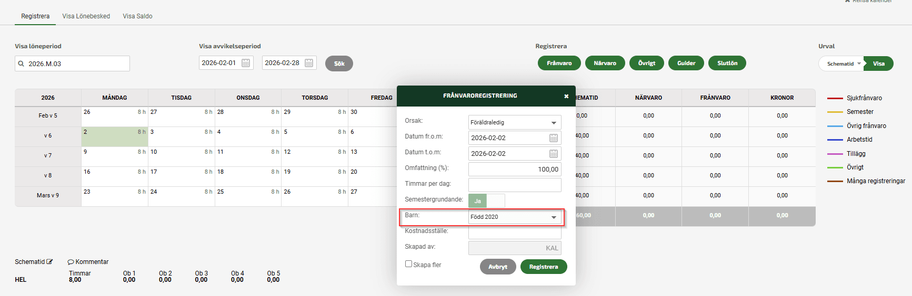Click the Kommentar speech bubble icon
912x296 pixels.
(x=71, y=262)
